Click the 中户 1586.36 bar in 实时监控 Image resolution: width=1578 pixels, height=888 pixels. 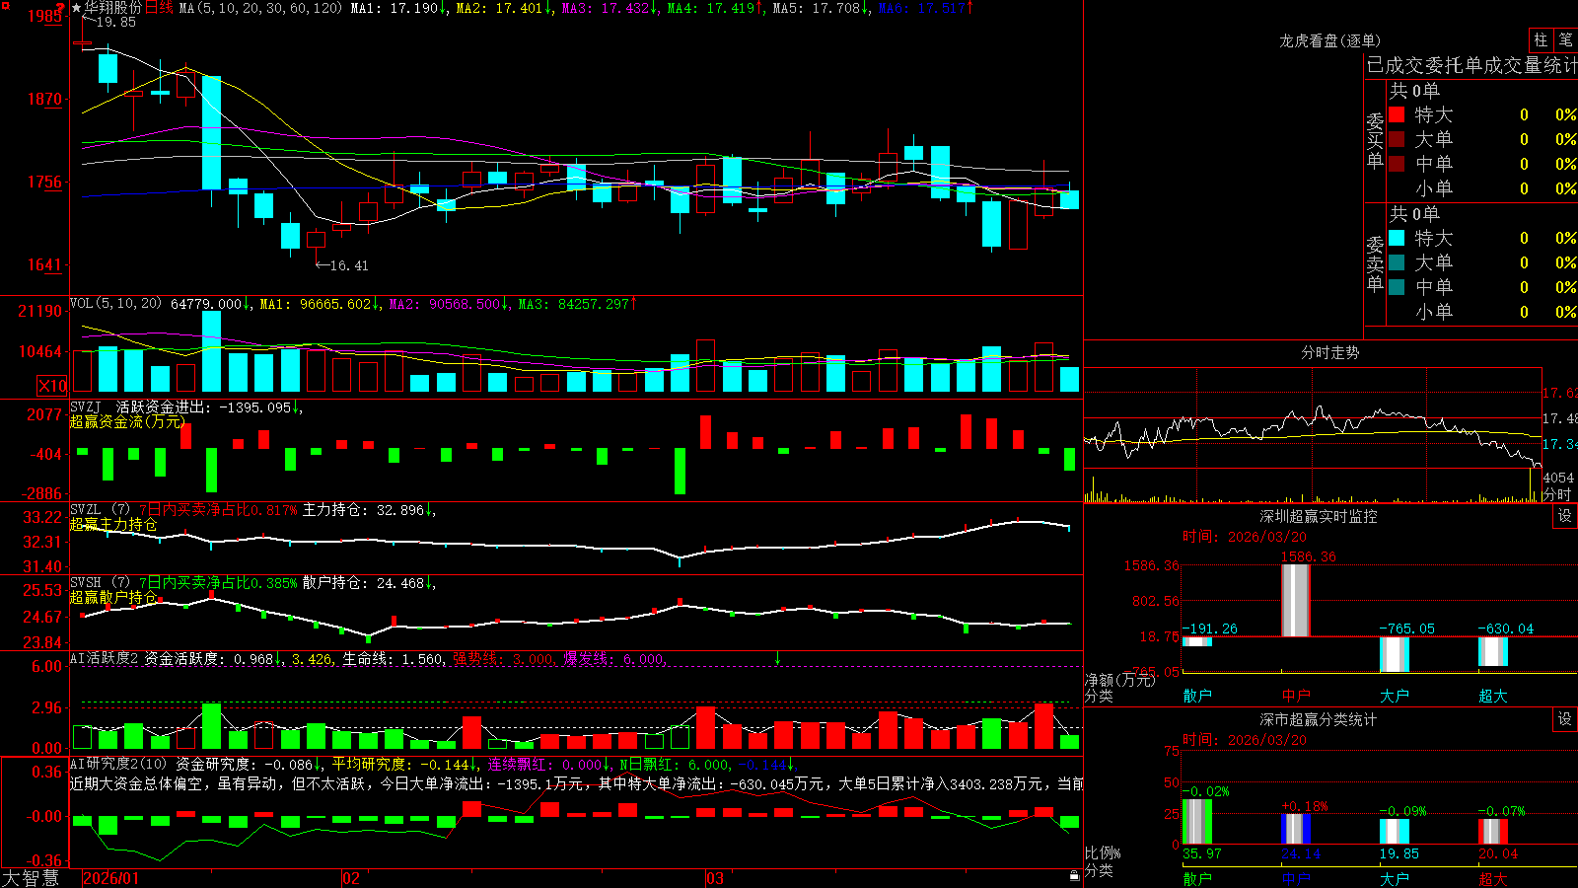[x=1296, y=600]
